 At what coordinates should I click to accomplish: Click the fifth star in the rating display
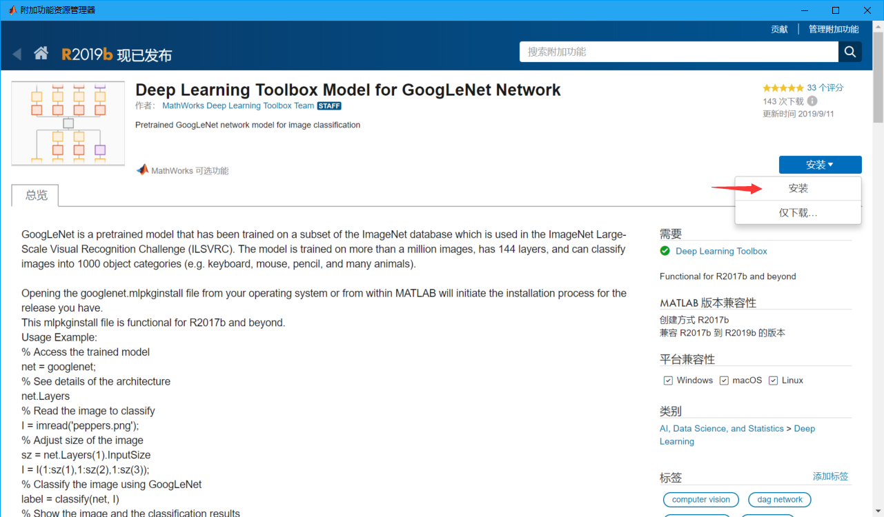(798, 88)
